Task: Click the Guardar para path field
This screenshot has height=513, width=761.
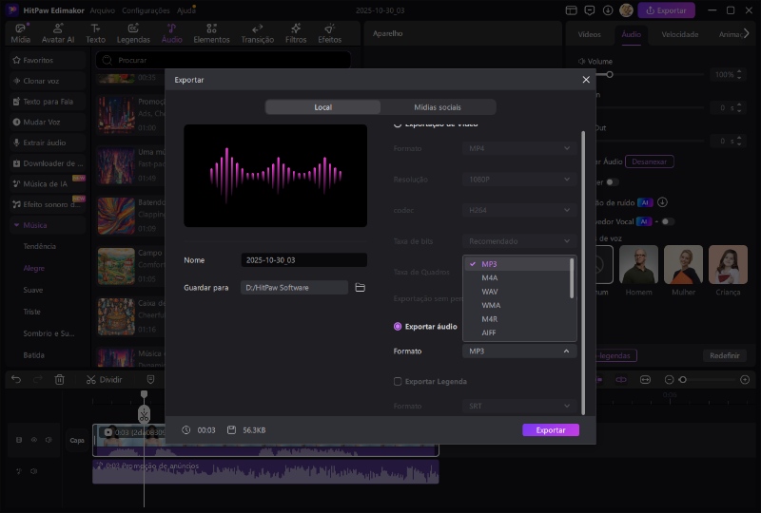Action: (294, 287)
